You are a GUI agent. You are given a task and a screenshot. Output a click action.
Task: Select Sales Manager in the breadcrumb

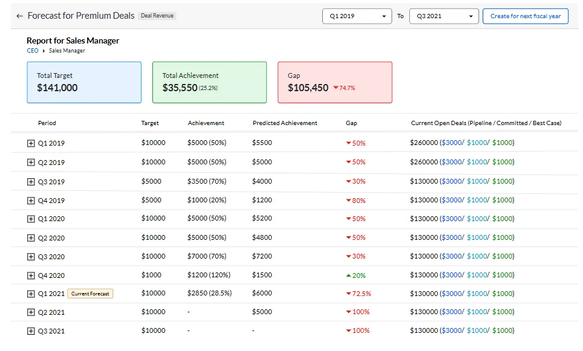coord(67,51)
